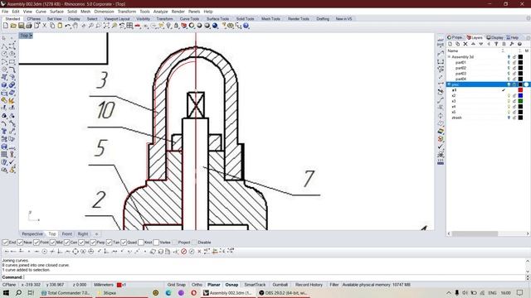
Task: Toggle the Near osnap checkbox
Action: tap(20, 243)
